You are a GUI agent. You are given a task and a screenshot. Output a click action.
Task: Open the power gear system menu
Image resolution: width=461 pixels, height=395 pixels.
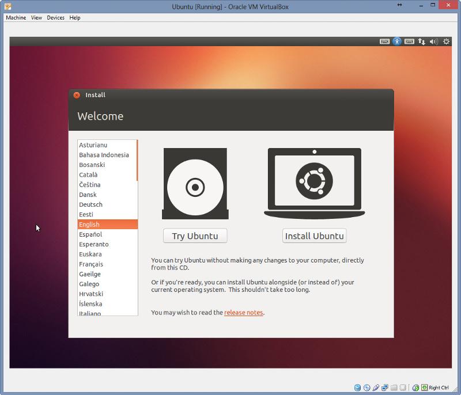446,41
